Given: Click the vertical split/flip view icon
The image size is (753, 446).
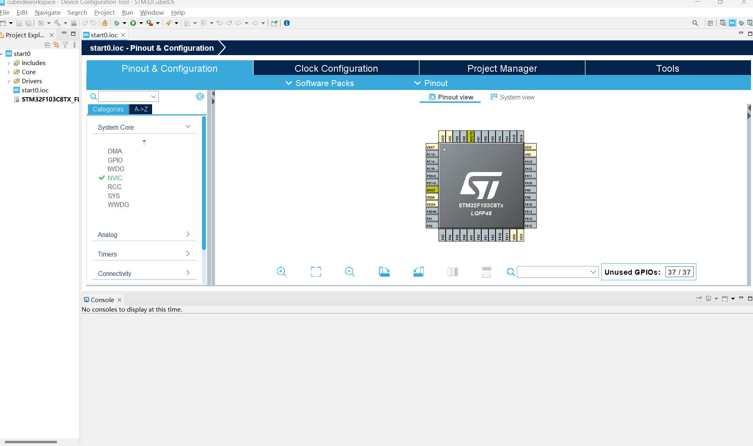Looking at the screenshot, I should tap(453, 272).
